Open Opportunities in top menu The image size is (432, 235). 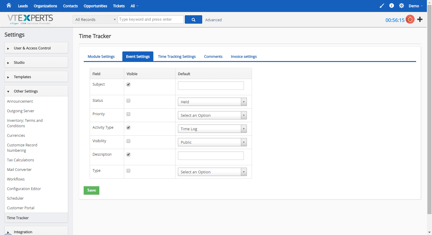pyautogui.click(x=95, y=6)
